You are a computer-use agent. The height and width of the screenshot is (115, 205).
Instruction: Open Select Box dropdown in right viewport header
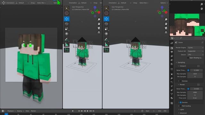(x=144, y=3)
